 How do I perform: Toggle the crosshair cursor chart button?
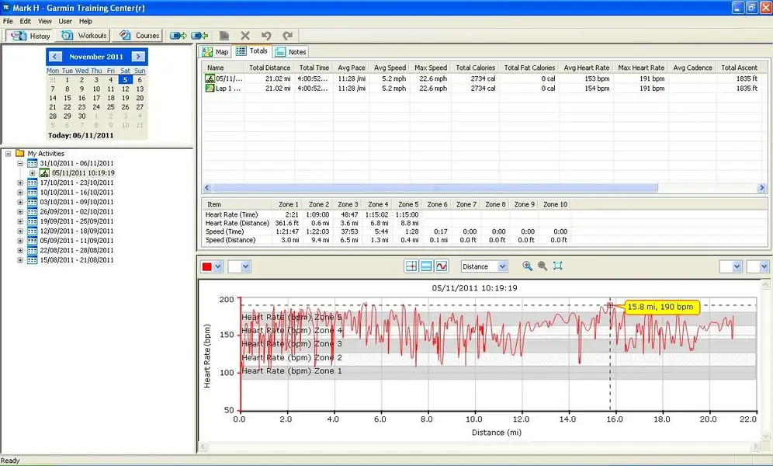coord(411,266)
